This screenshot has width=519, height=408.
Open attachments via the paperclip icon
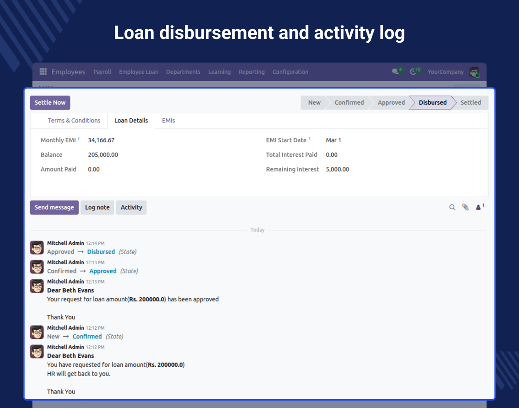[x=465, y=207]
